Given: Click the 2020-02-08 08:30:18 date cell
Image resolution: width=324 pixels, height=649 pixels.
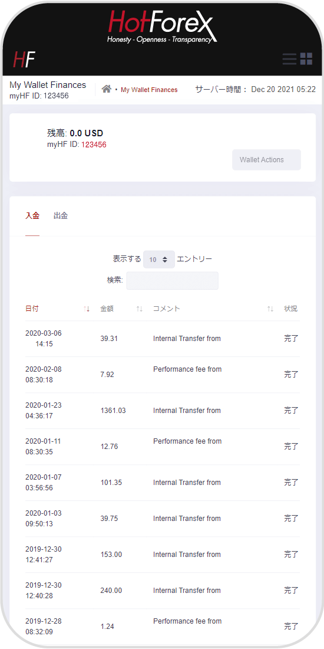Looking at the screenshot, I should [x=44, y=375].
